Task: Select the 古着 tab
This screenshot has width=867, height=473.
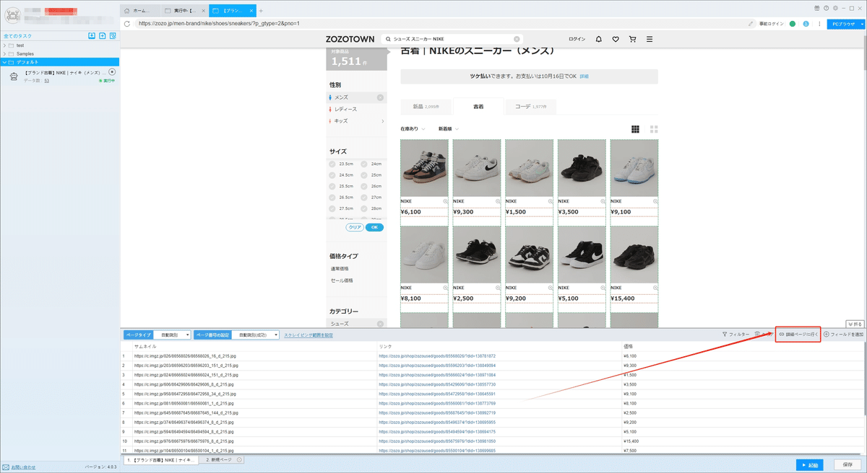Action: click(x=478, y=107)
